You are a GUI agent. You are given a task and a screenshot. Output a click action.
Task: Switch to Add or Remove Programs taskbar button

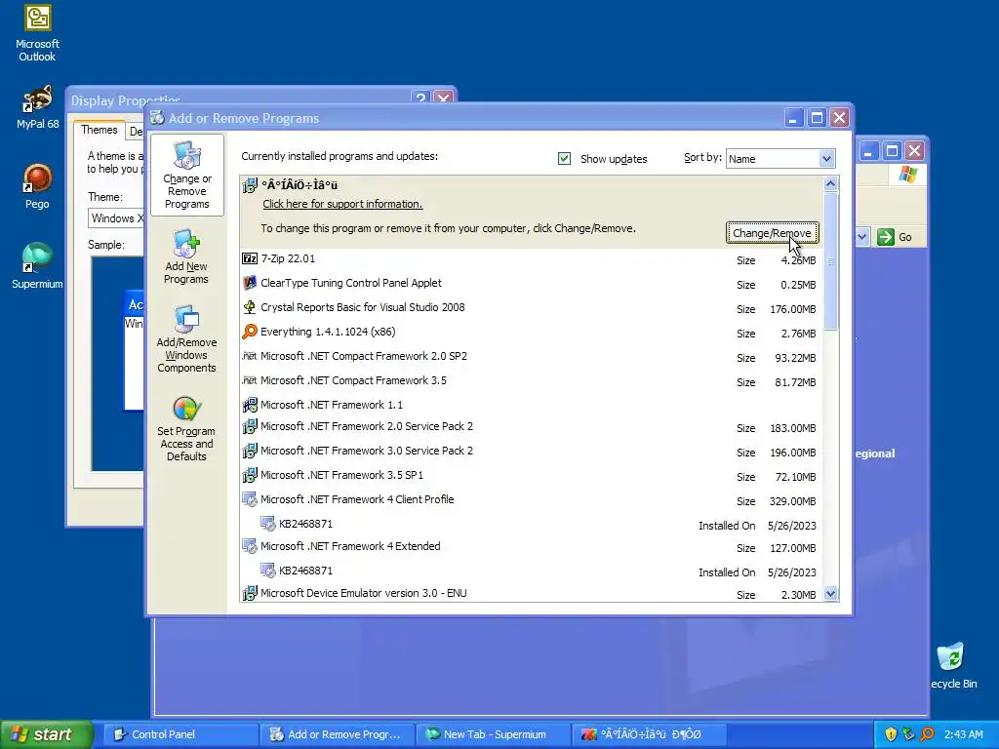coord(337,734)
